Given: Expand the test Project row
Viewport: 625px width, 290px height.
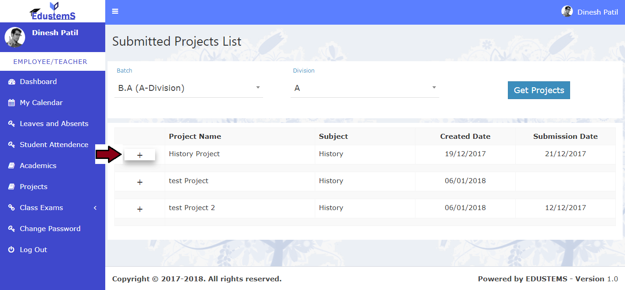Looking at the screenshot, I should pos(140,182).
